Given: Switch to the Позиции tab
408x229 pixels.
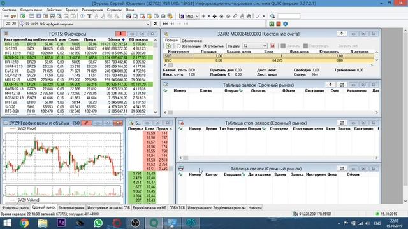Looking at the screenshot, I should click(x=171, y=41).
